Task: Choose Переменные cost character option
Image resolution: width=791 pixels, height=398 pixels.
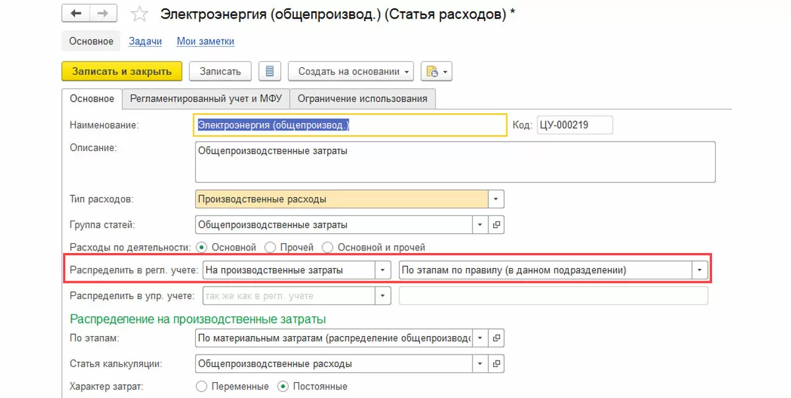Action: (202, 386)
